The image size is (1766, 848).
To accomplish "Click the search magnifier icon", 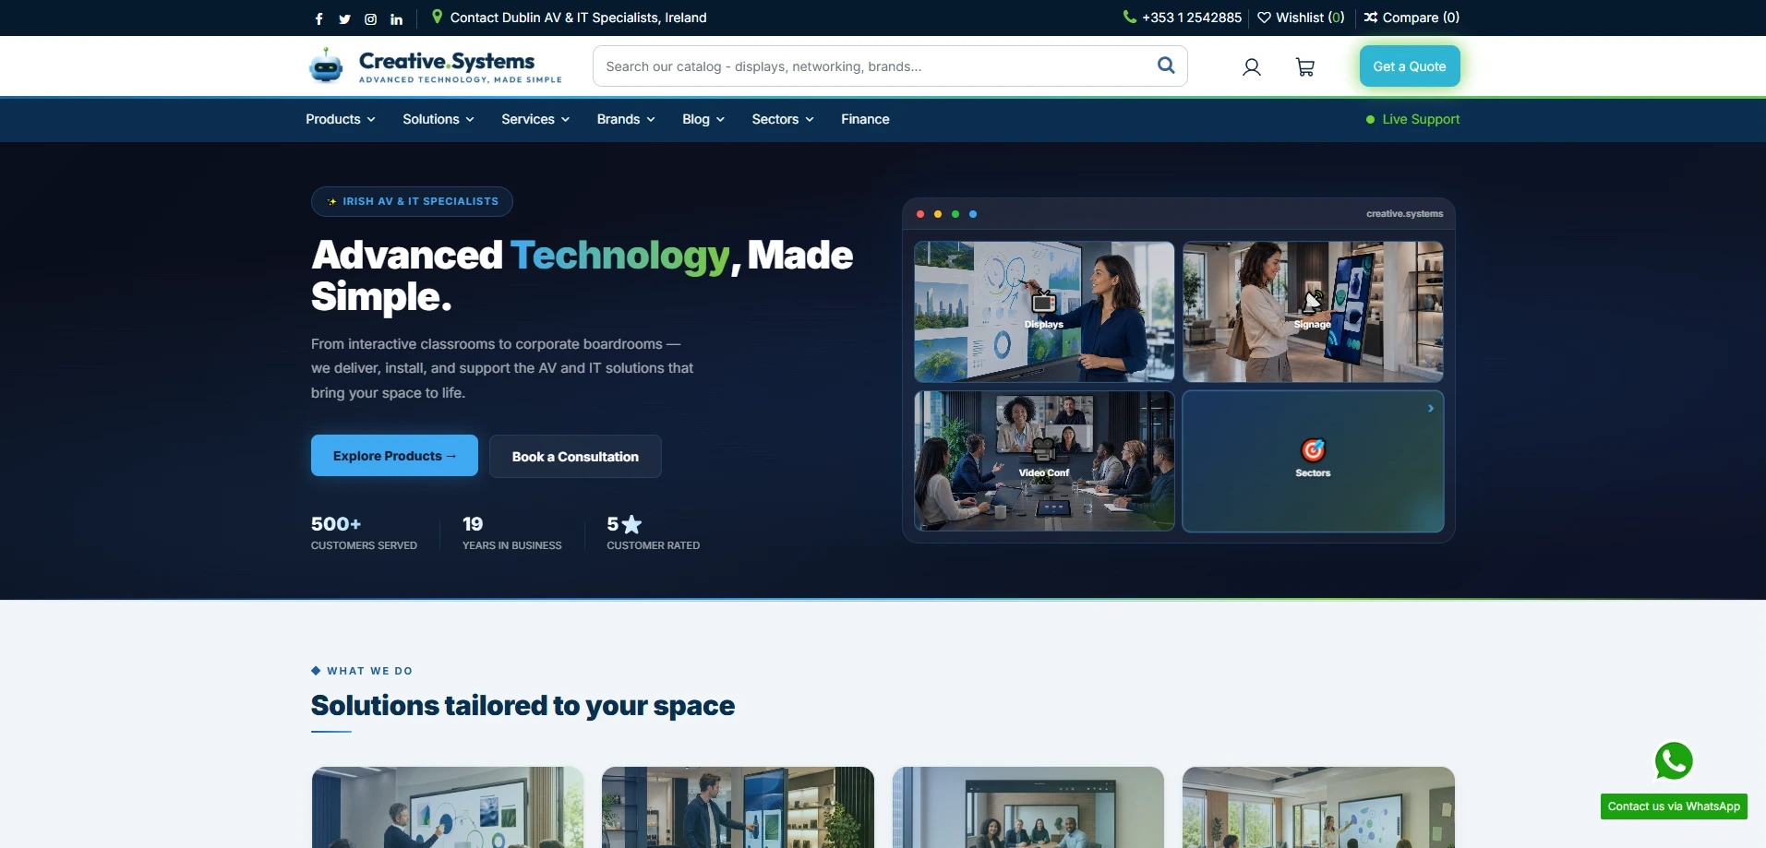I will tap(1166, 66).
